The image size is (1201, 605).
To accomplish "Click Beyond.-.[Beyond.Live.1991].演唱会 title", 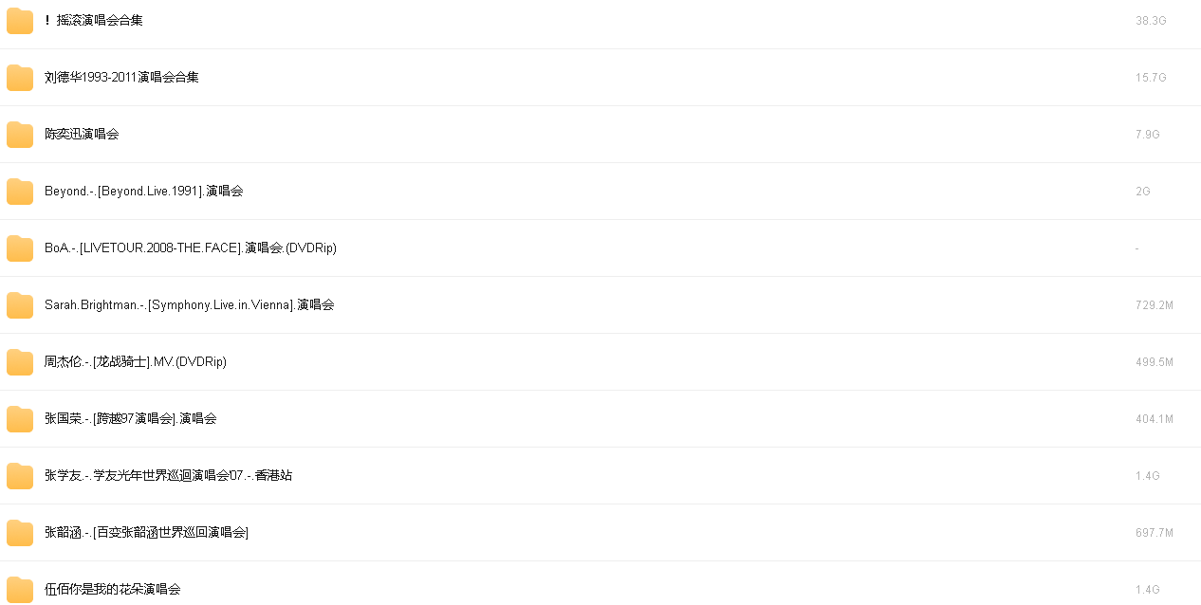I will point(144,191).
